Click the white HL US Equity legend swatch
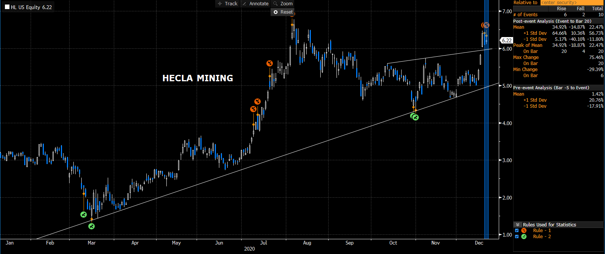 (7, 7)
